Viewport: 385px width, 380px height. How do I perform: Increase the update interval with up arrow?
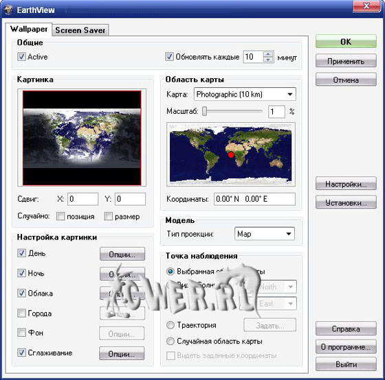click(x=268, y=54)
